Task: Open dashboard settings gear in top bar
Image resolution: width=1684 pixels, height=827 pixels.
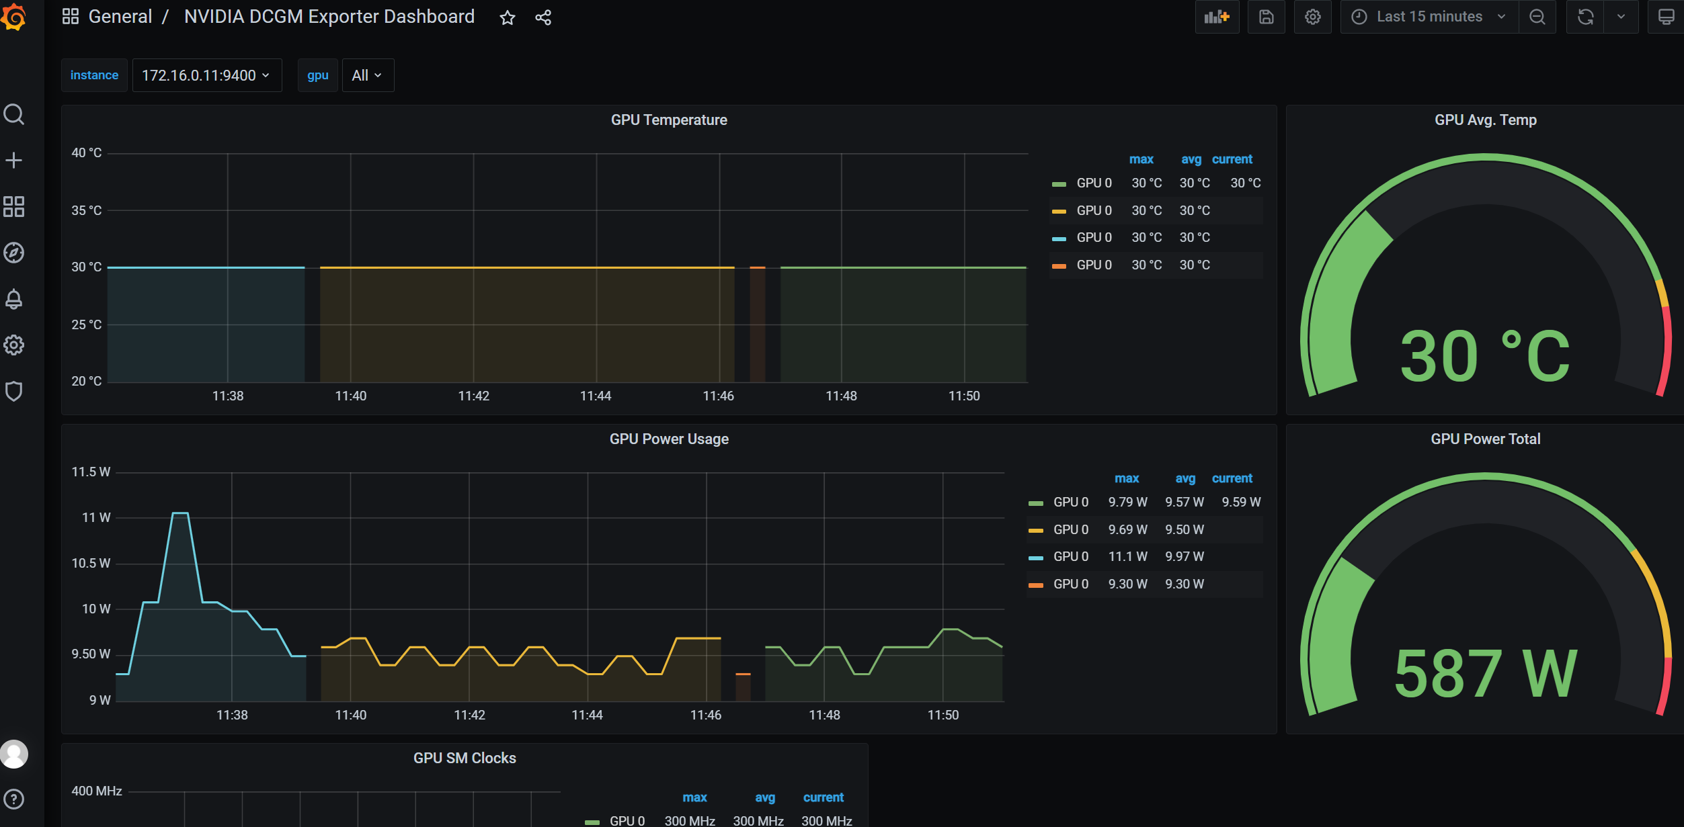Action: click(1312, 17)
